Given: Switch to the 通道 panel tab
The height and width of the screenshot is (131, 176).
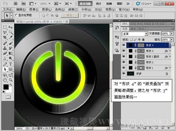Looking at the screenshot, I should 133,29.
